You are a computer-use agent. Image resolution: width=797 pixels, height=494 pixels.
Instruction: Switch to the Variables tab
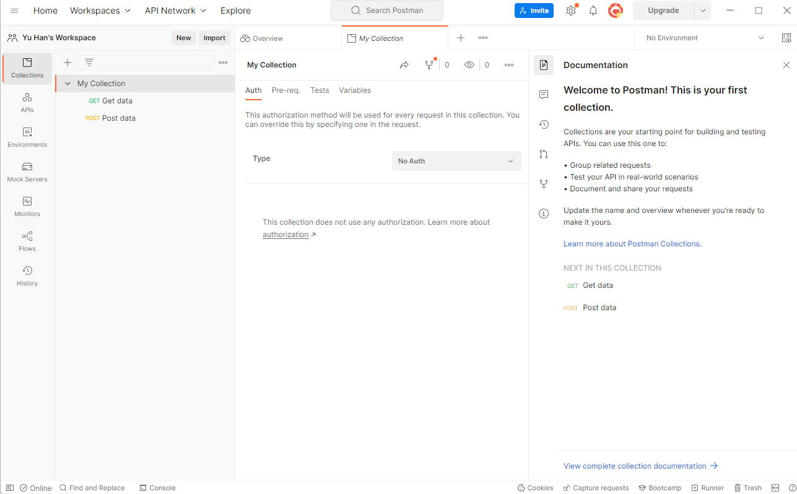355,90
